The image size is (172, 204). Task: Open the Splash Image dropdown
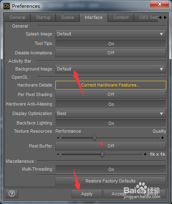coord(111,34)
